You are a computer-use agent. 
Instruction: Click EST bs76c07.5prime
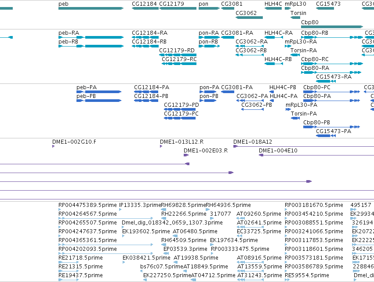pyautogui.click(x=141, y=271)
